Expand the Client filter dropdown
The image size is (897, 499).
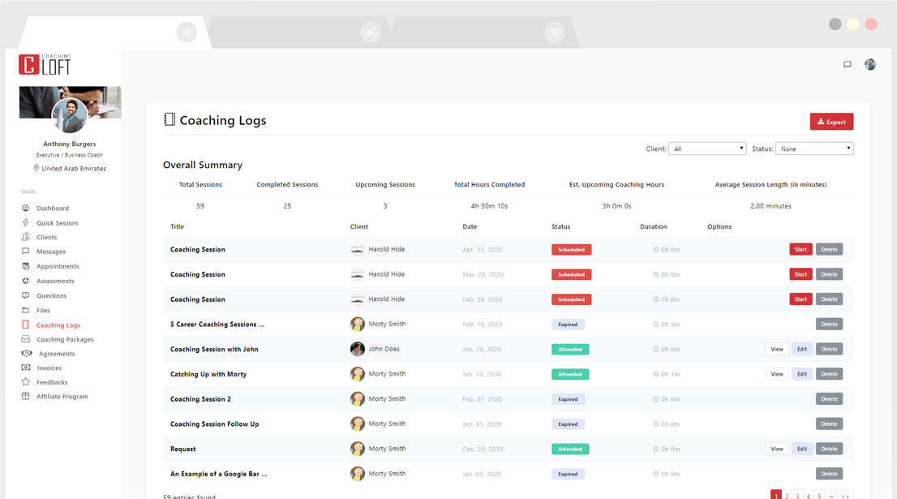pyautogui.click(x=706, y=148)
